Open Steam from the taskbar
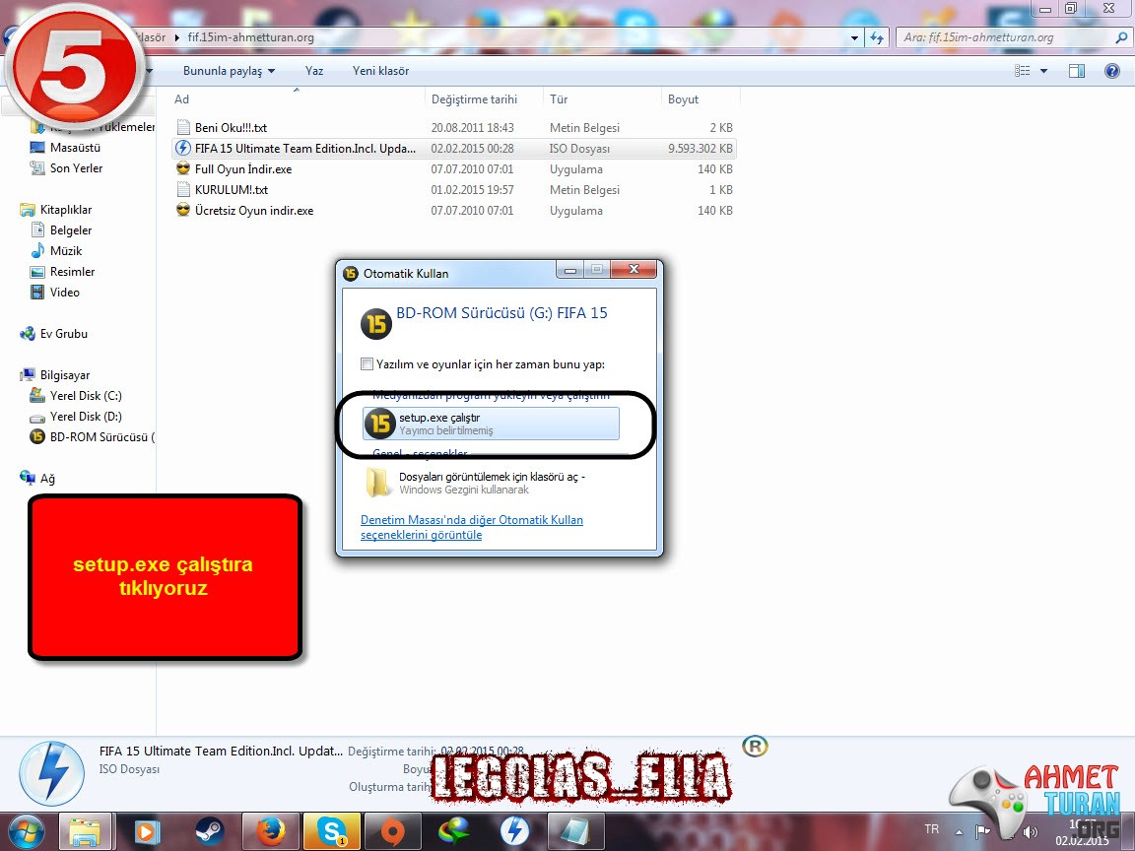1135x851 pixels. tap(209, 832)
